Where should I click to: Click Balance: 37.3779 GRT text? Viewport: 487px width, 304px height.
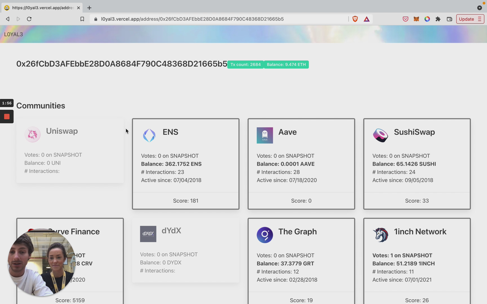285,264
